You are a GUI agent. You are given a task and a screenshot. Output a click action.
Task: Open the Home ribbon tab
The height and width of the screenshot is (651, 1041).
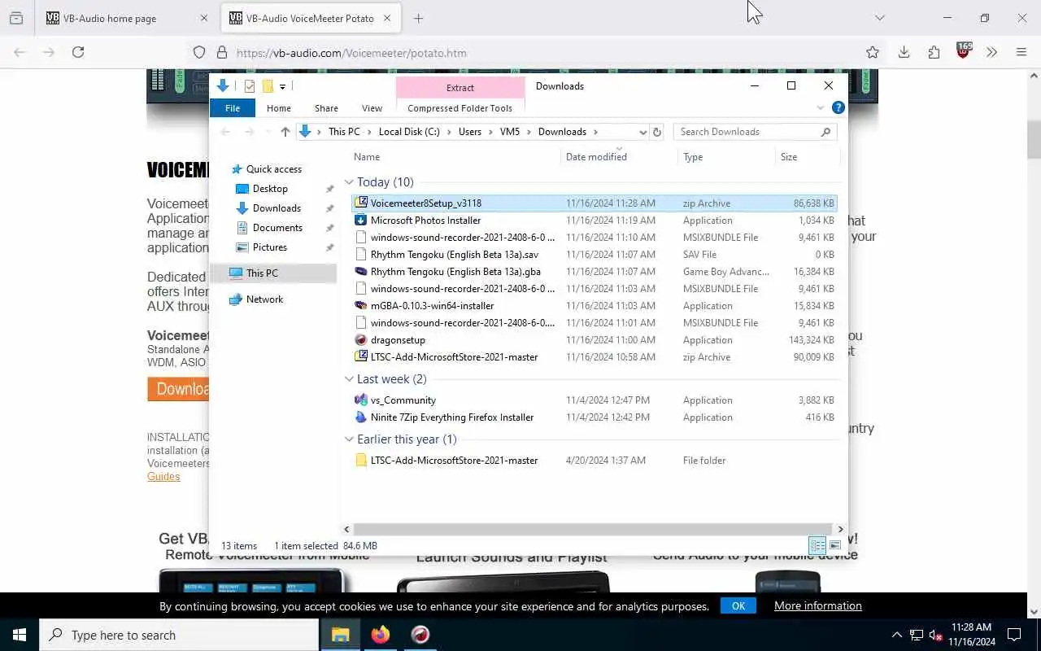[x=279, y=108]
